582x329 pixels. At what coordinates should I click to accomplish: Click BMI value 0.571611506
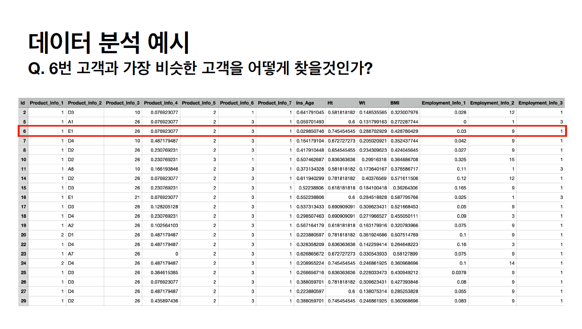pyautogui.click(x=404, y=178)
